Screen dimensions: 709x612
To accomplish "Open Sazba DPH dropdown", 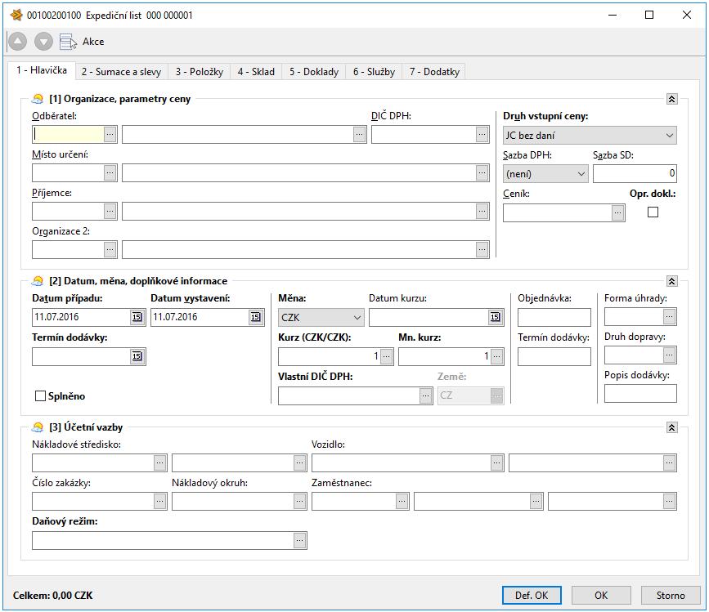I will tap(545, 174).
